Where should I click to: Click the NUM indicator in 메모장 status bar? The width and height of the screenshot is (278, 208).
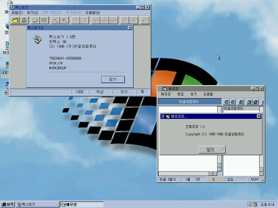pos(255,179)
